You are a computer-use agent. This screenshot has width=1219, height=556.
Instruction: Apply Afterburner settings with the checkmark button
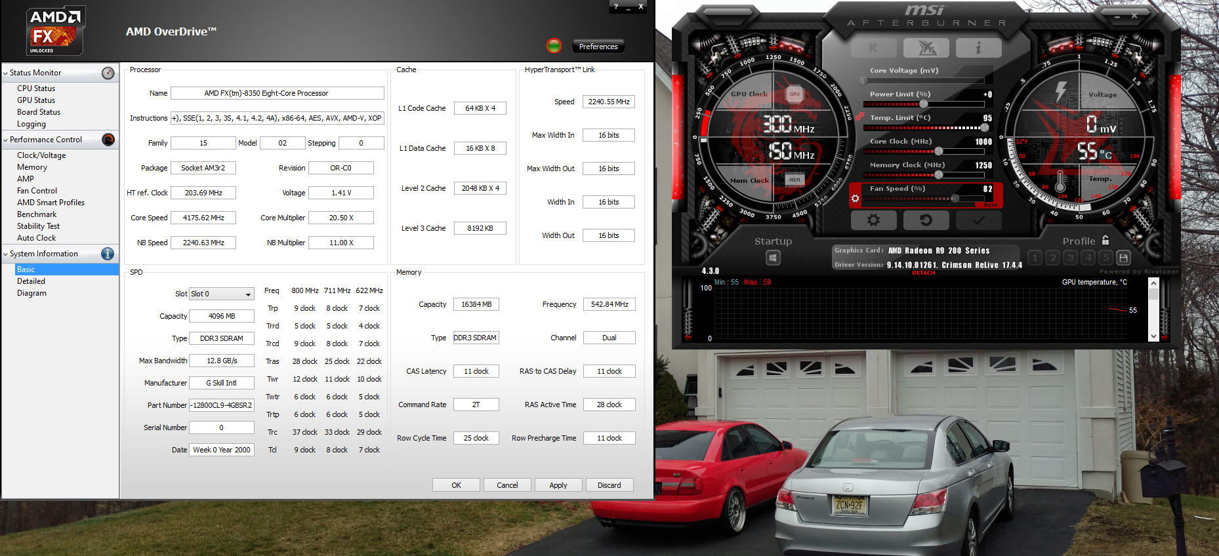click(x=978, y=220)
